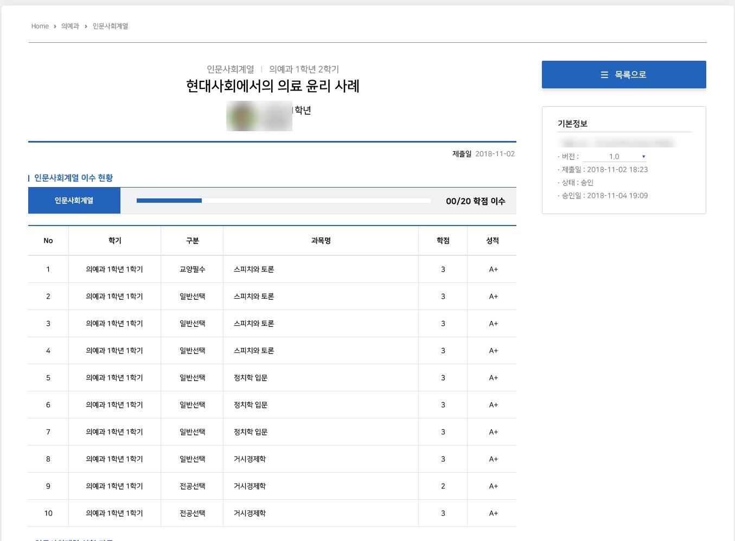Viewport: 735px width, 541px height.
Task: Click the 의예과 1학년 2학기 subtitle
Action: tap(304, 69)
